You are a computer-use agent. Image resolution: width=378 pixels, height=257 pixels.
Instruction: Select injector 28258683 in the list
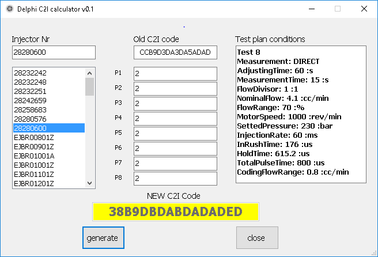49,109
